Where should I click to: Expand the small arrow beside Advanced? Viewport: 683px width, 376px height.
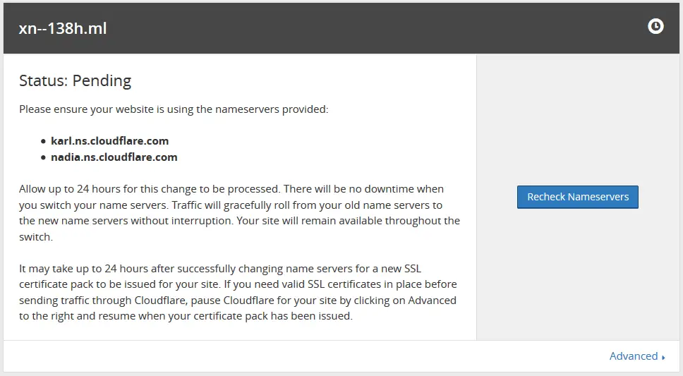coord(664,358)
